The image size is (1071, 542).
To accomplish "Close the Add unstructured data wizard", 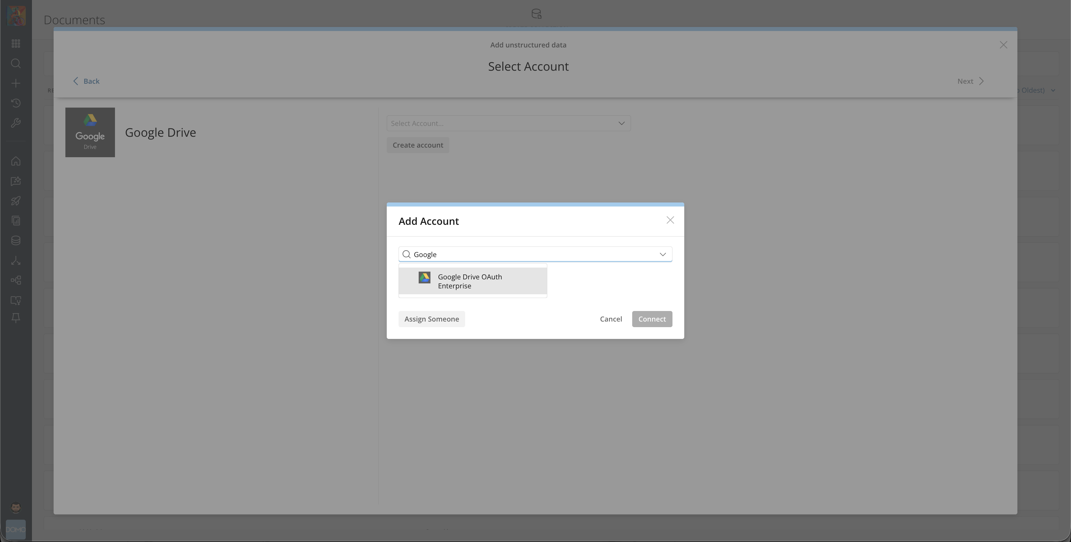I will (1003, 45).
